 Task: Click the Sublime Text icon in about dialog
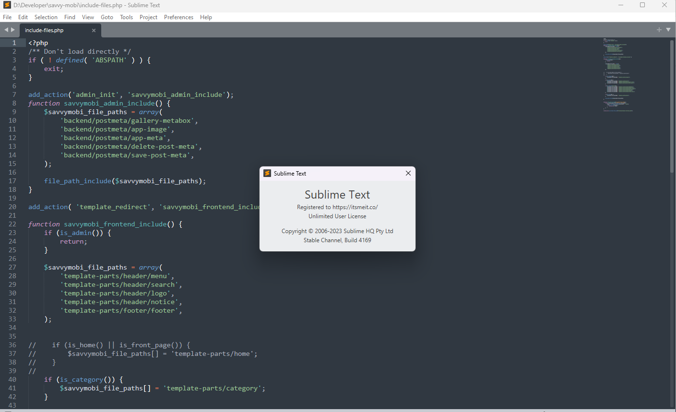(x=267, y=173)
